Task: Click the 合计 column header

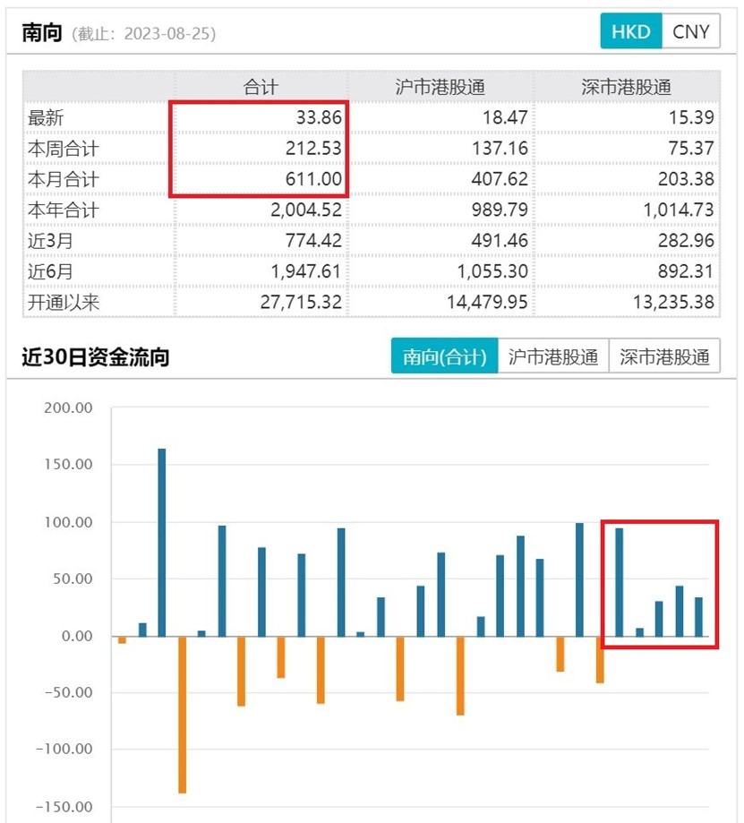Action: [261, 87]
